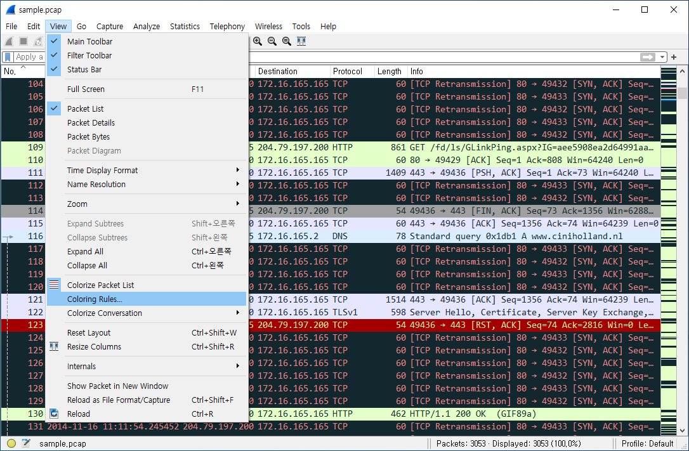This screenshot has width=689, height=451.
Task: Click the scrollbar down arrow
Action: (x=682, y=431)
